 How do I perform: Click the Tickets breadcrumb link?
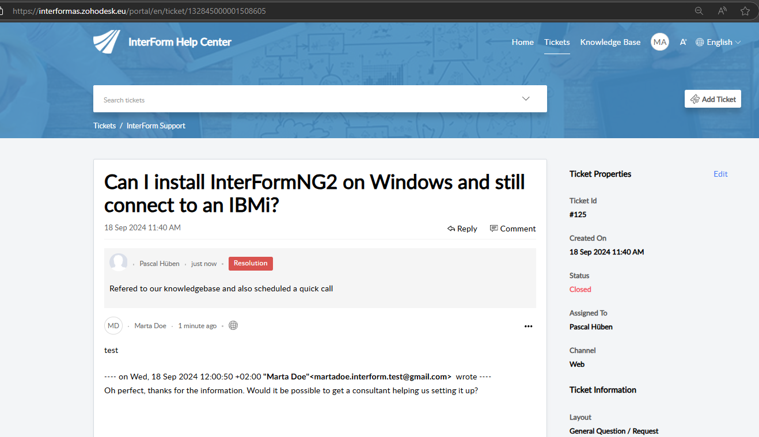pyautogui.click(x=105, y=126)
